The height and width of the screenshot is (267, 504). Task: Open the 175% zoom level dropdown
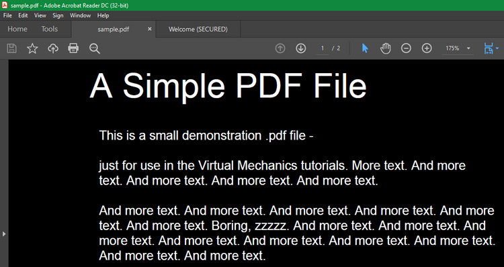(468, 48)
